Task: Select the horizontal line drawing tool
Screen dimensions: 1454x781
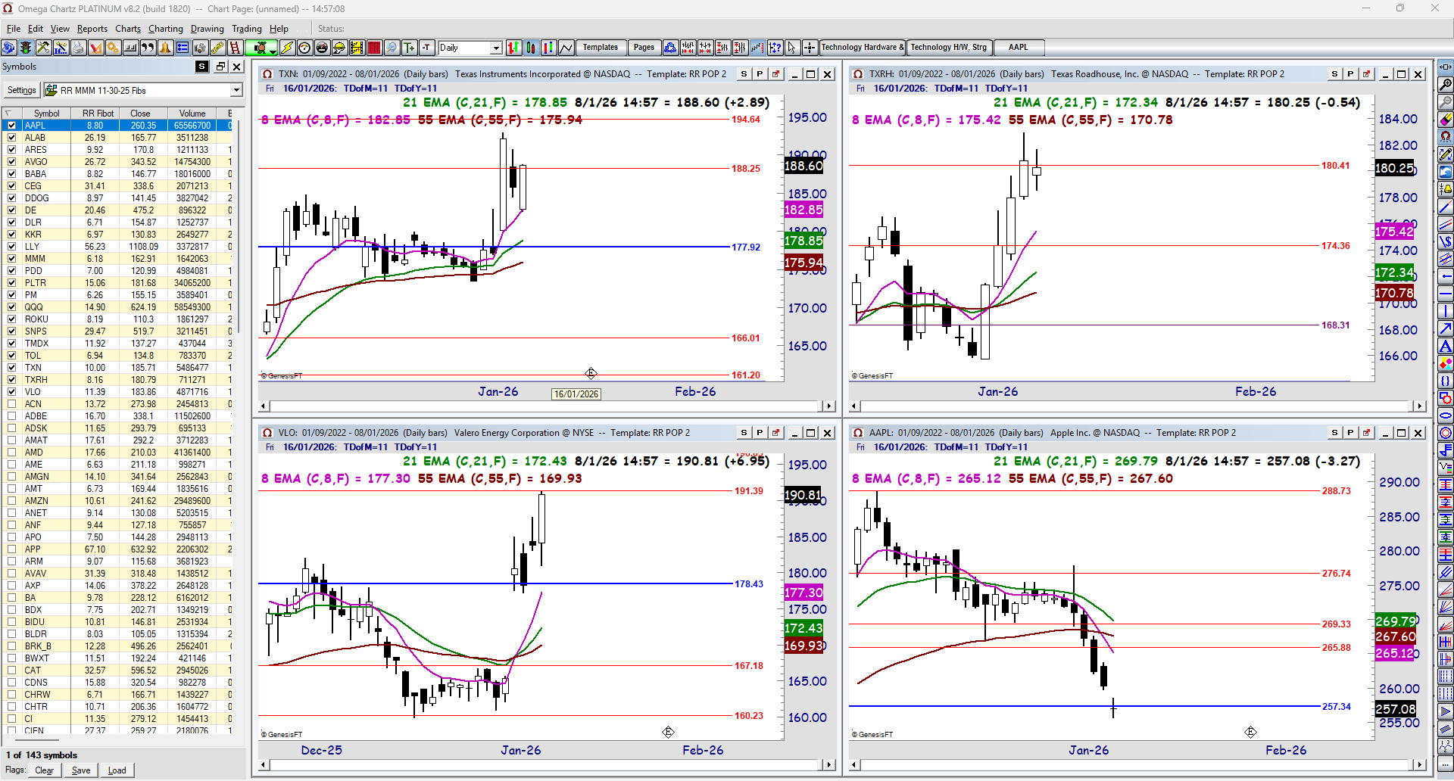Action: coord(1446,294)
